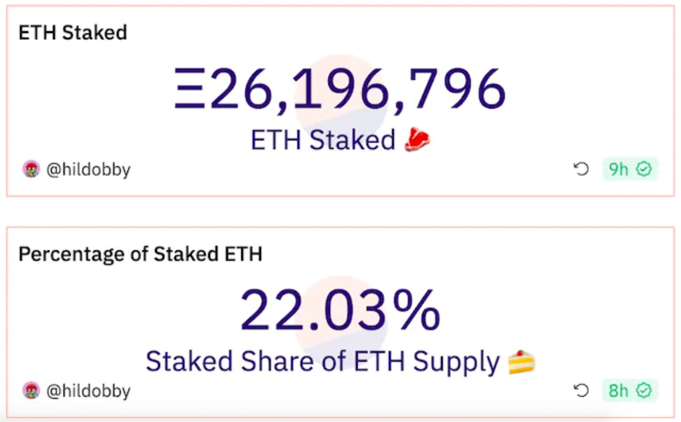The height and width of the screenshot is (422, 681).
Task: Click the verified checkmark beside 8h
Action: click(644, 391)
